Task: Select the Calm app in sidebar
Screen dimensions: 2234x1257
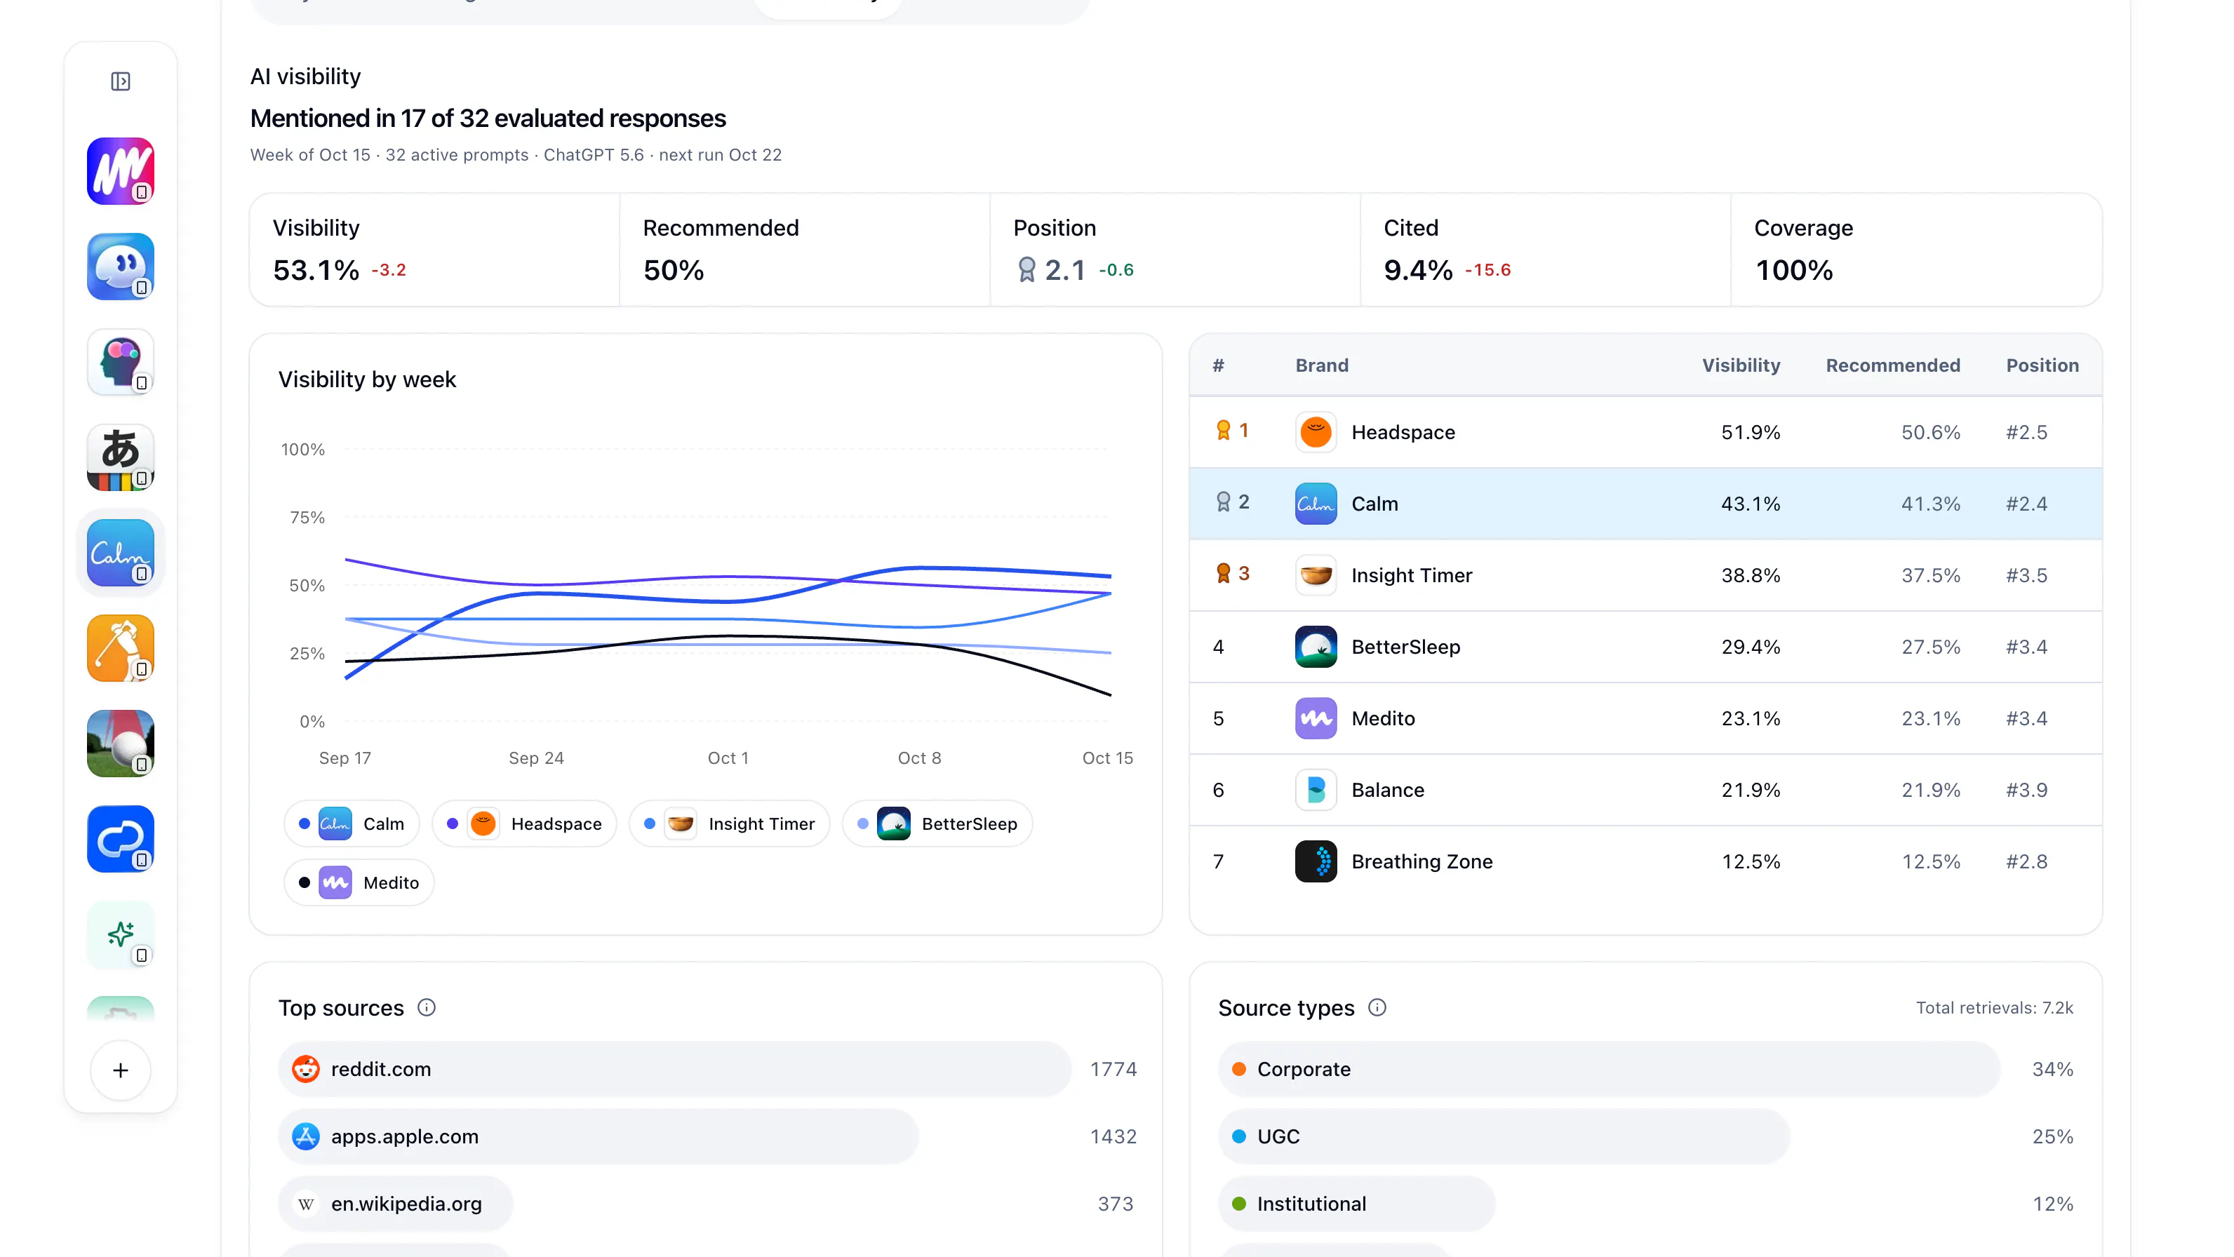Action: pyautogui.click(x=121, y=552)
